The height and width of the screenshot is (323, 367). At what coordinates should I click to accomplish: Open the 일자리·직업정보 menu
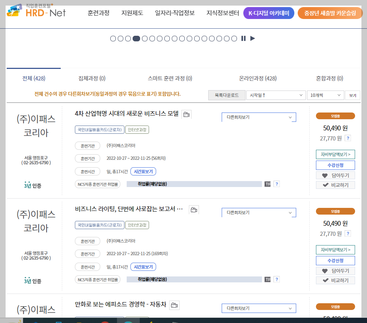tap(175, 13)
